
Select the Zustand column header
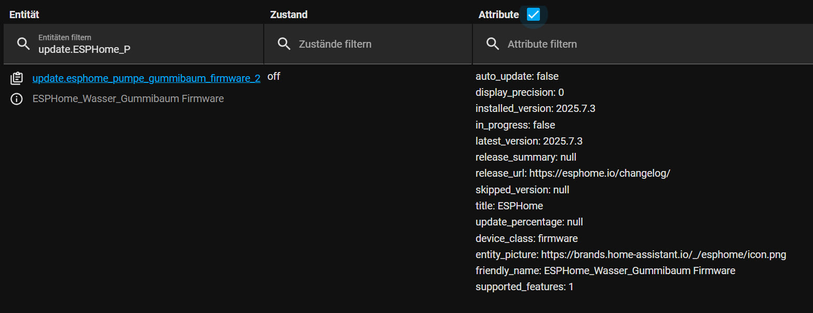point(289,15)
